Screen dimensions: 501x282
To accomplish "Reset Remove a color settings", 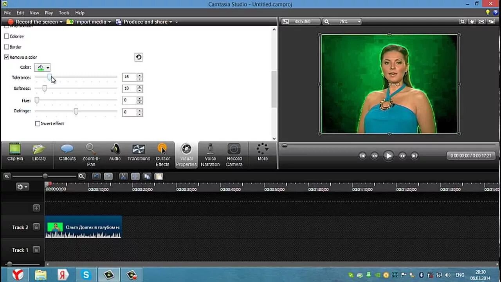I will (x=139, y=57).
